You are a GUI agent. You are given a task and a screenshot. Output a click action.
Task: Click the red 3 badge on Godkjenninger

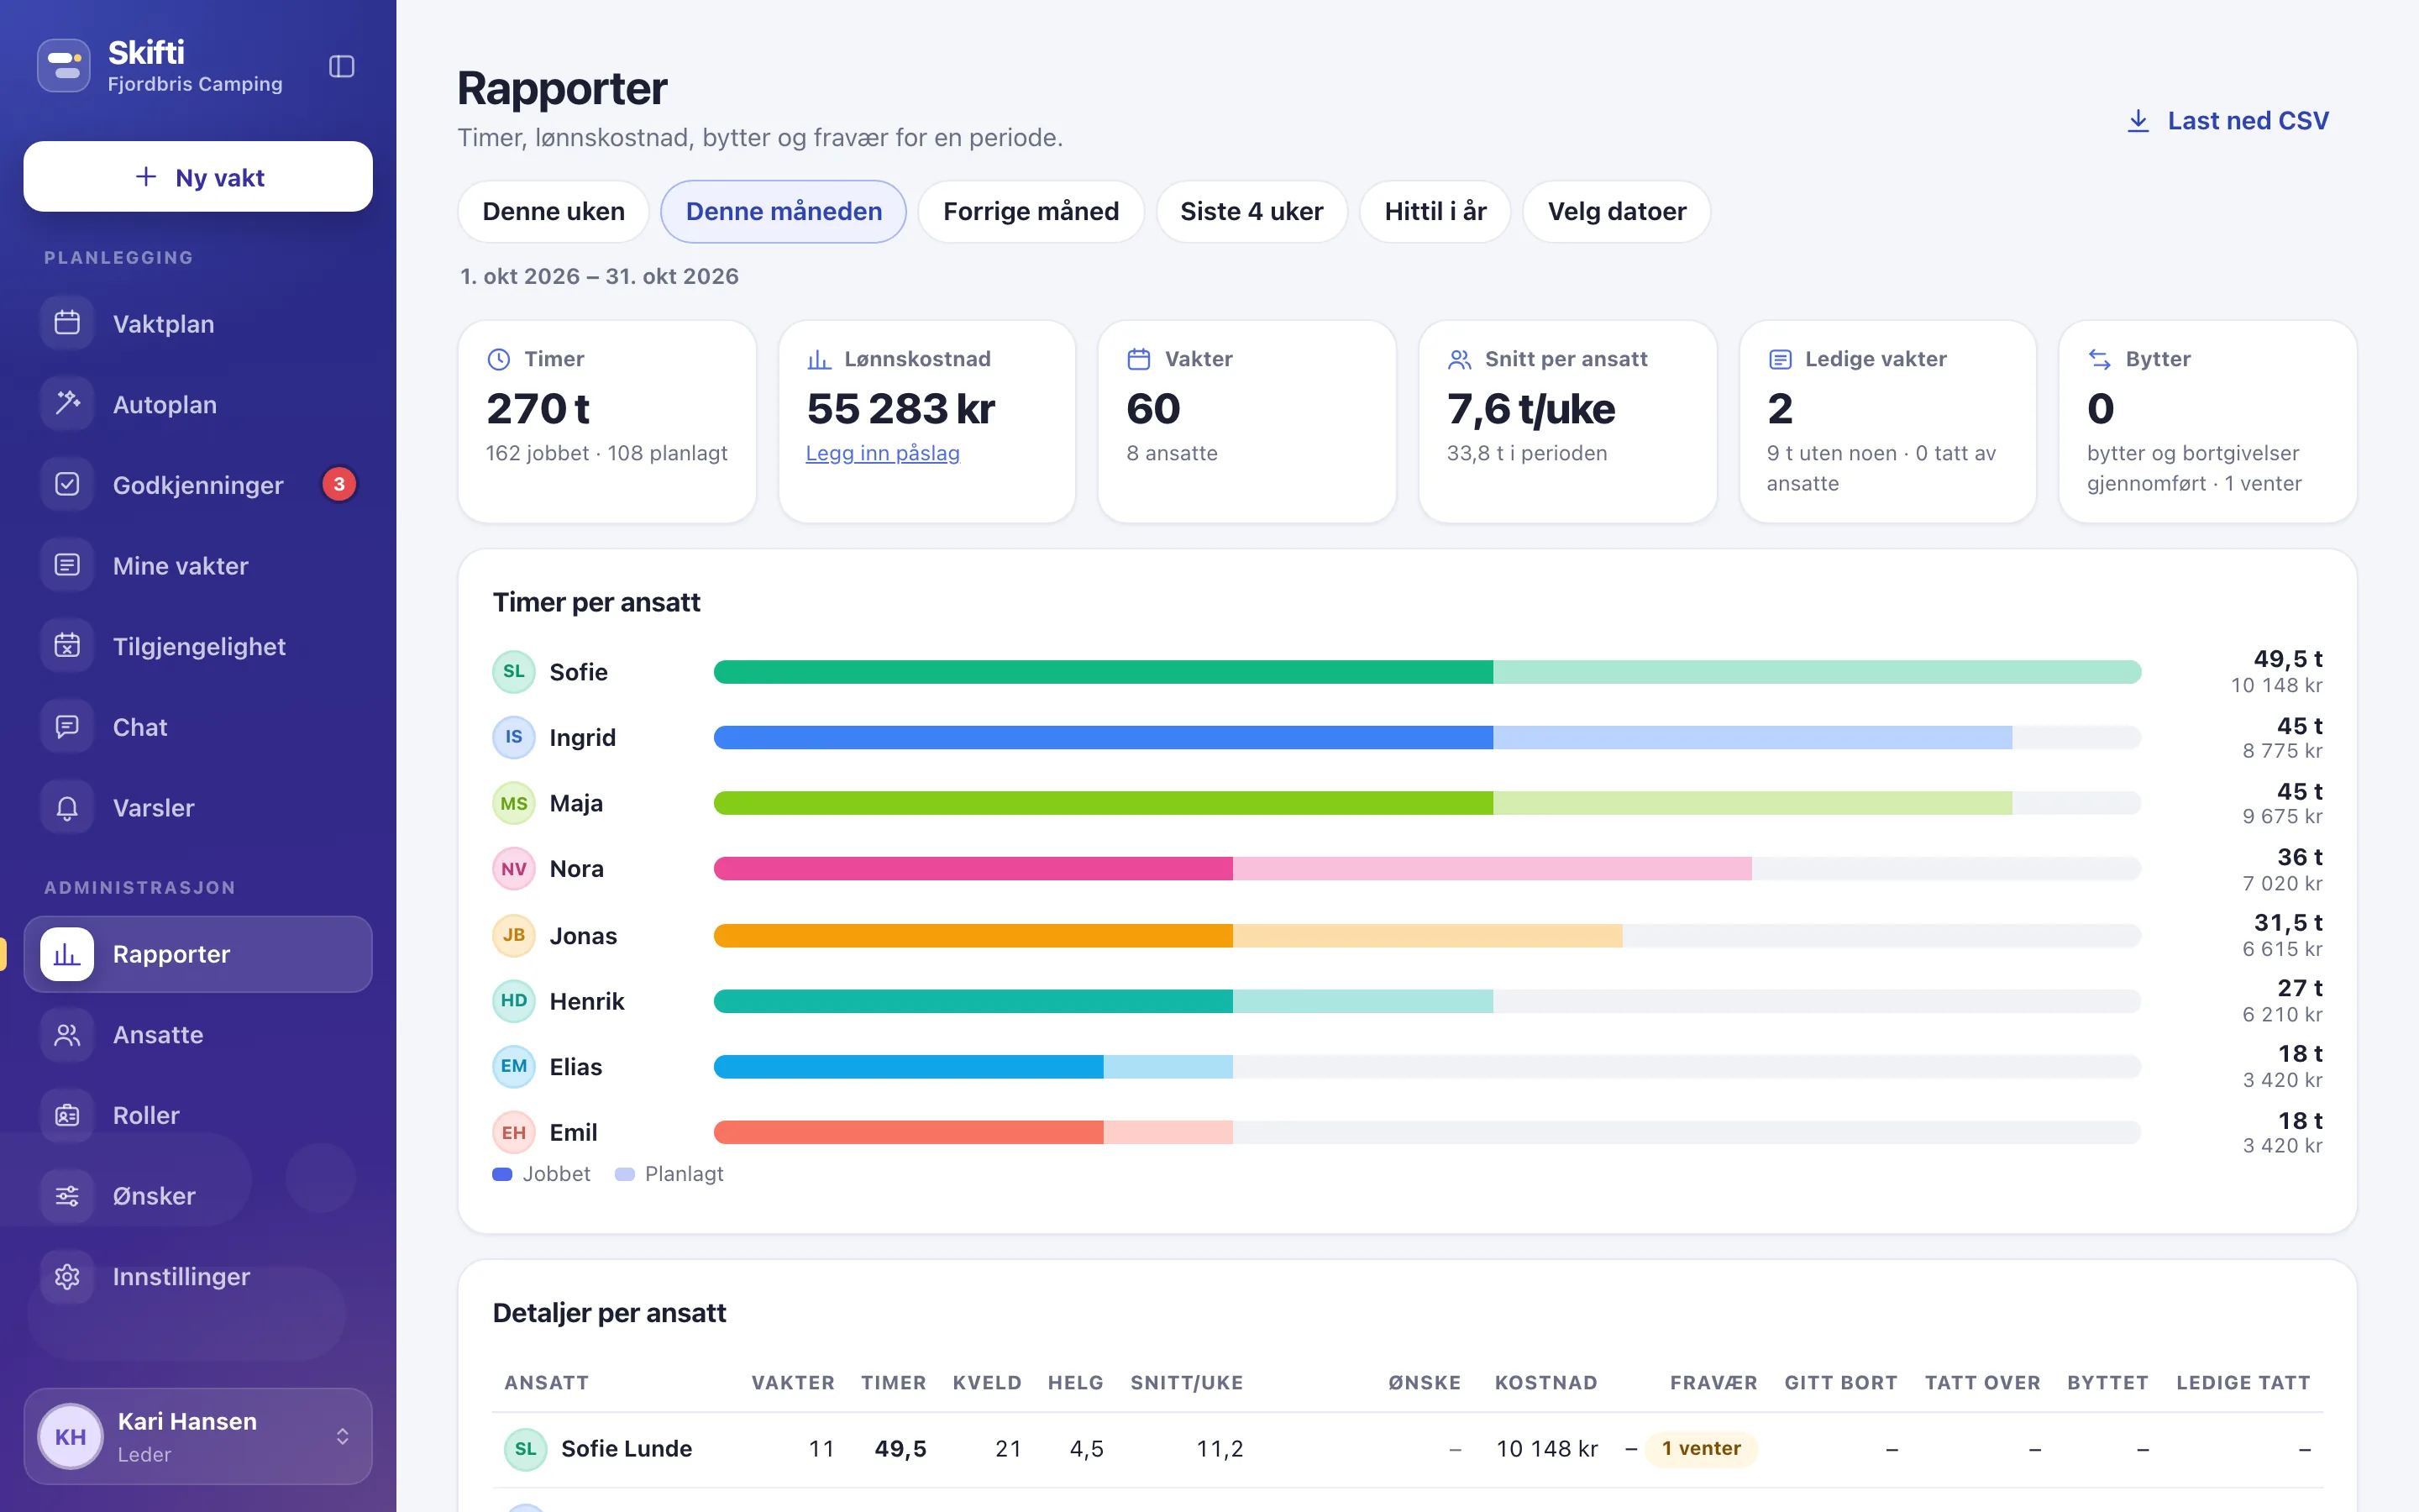coord(338,484)
